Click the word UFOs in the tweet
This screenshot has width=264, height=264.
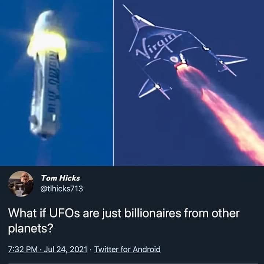pyautogui.click(x=64, y=213)
